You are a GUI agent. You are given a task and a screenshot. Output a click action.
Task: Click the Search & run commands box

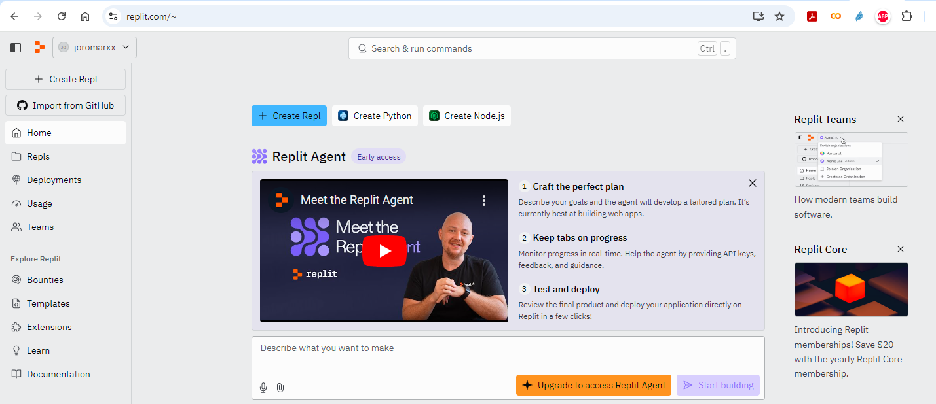[542, 48]
